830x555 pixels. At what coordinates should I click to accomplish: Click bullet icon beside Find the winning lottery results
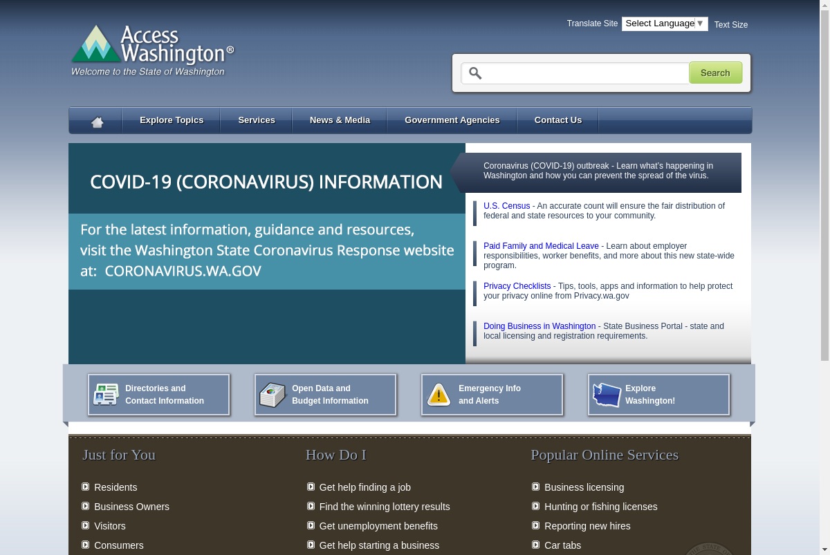click(x=311, y=506)
